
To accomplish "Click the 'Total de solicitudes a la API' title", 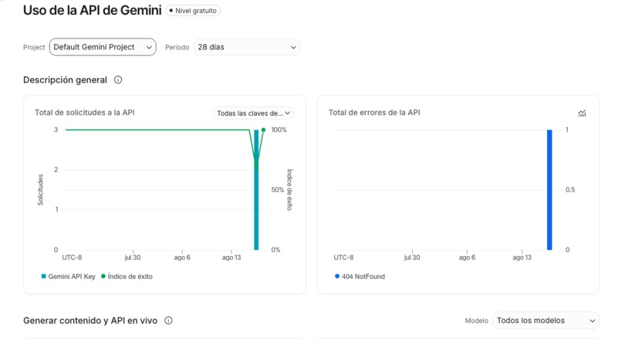I will point(84,113).
